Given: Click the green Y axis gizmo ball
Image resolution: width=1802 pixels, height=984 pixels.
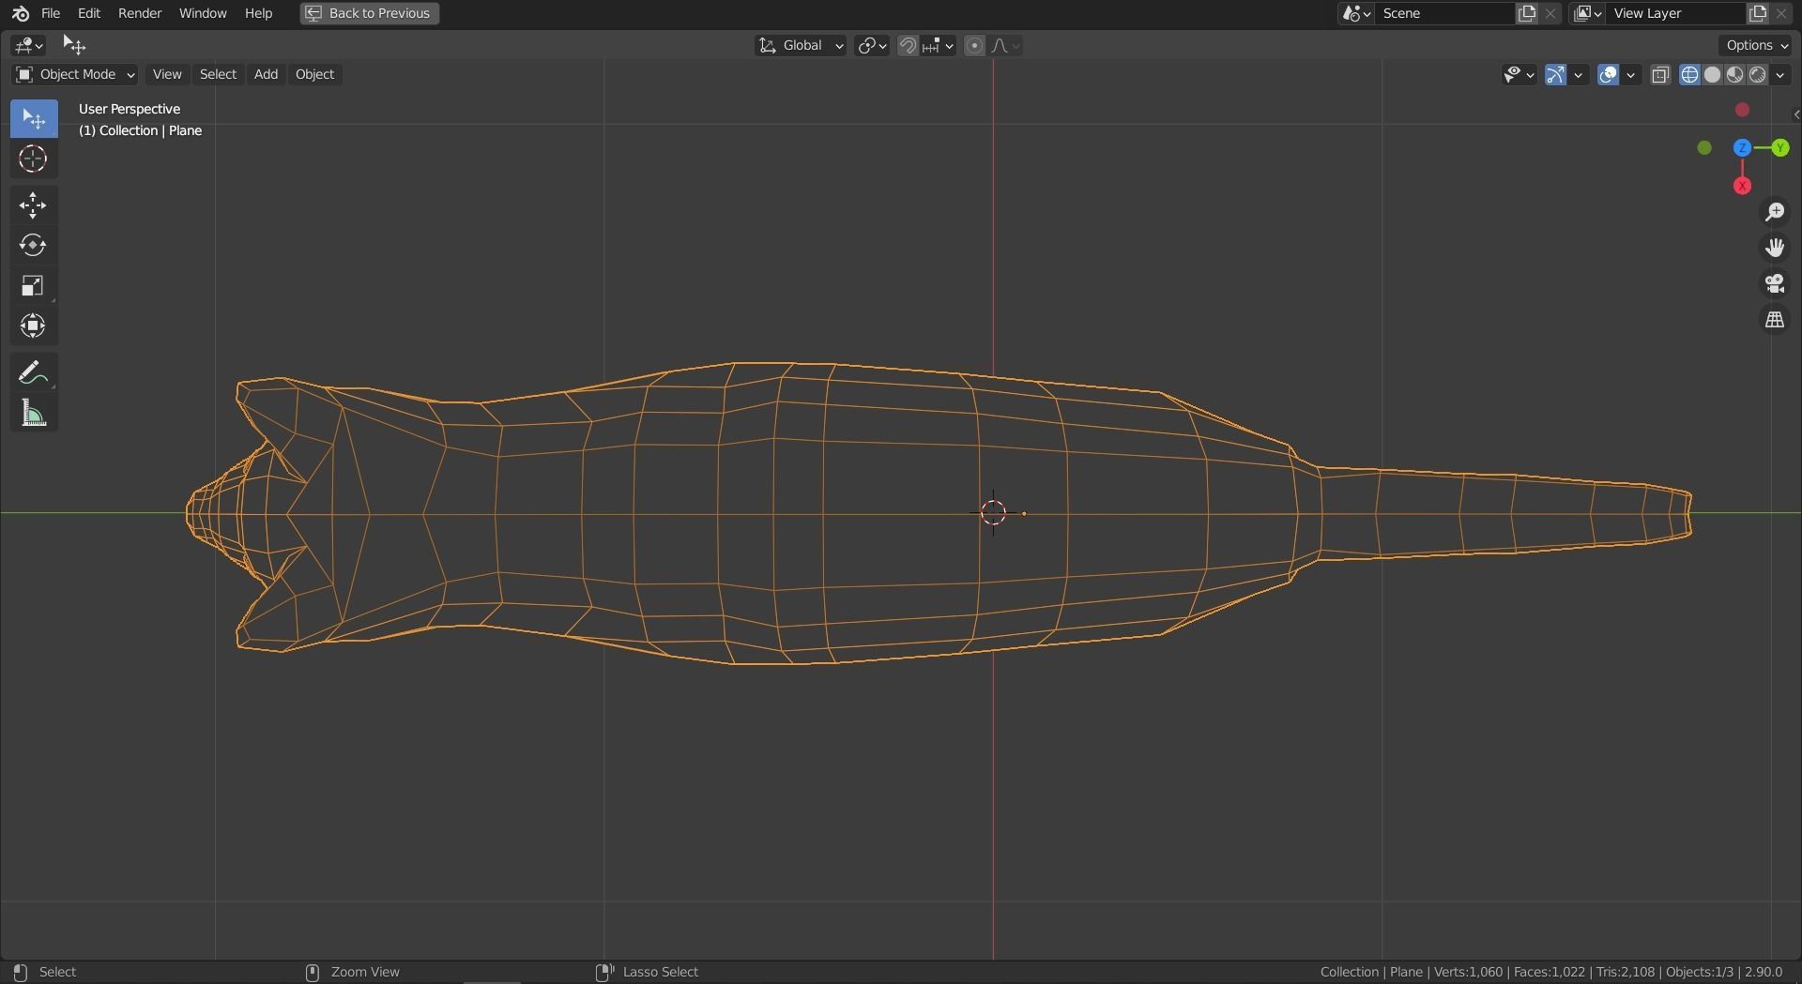Looking at the screenshot, I should [1780, 148].
